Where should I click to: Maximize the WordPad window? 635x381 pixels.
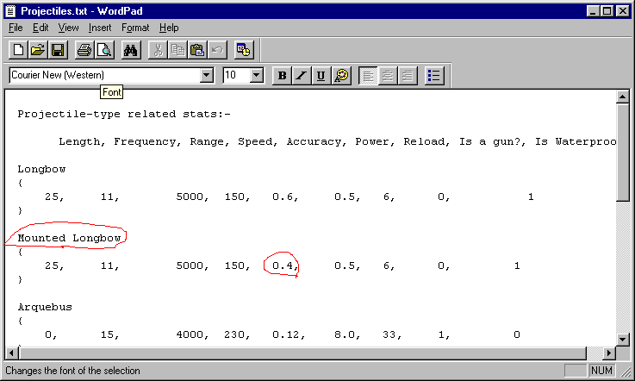pyautogui.click(x=607, y=11)
